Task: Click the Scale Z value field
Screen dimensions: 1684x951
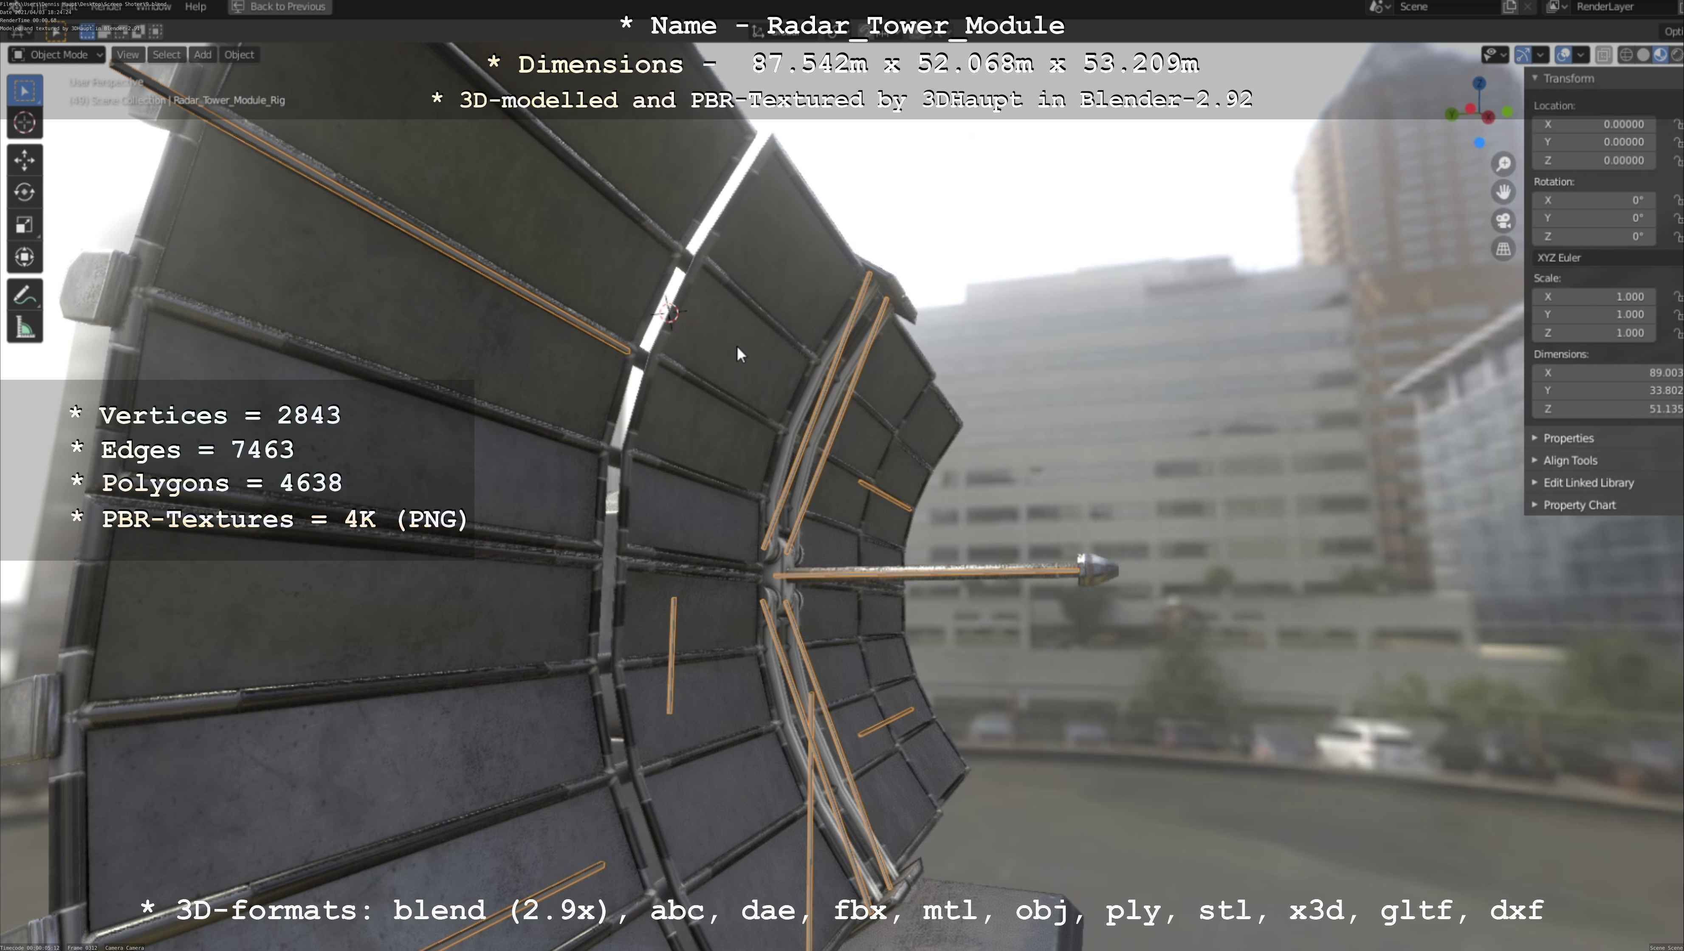Action: point(1595,333)
